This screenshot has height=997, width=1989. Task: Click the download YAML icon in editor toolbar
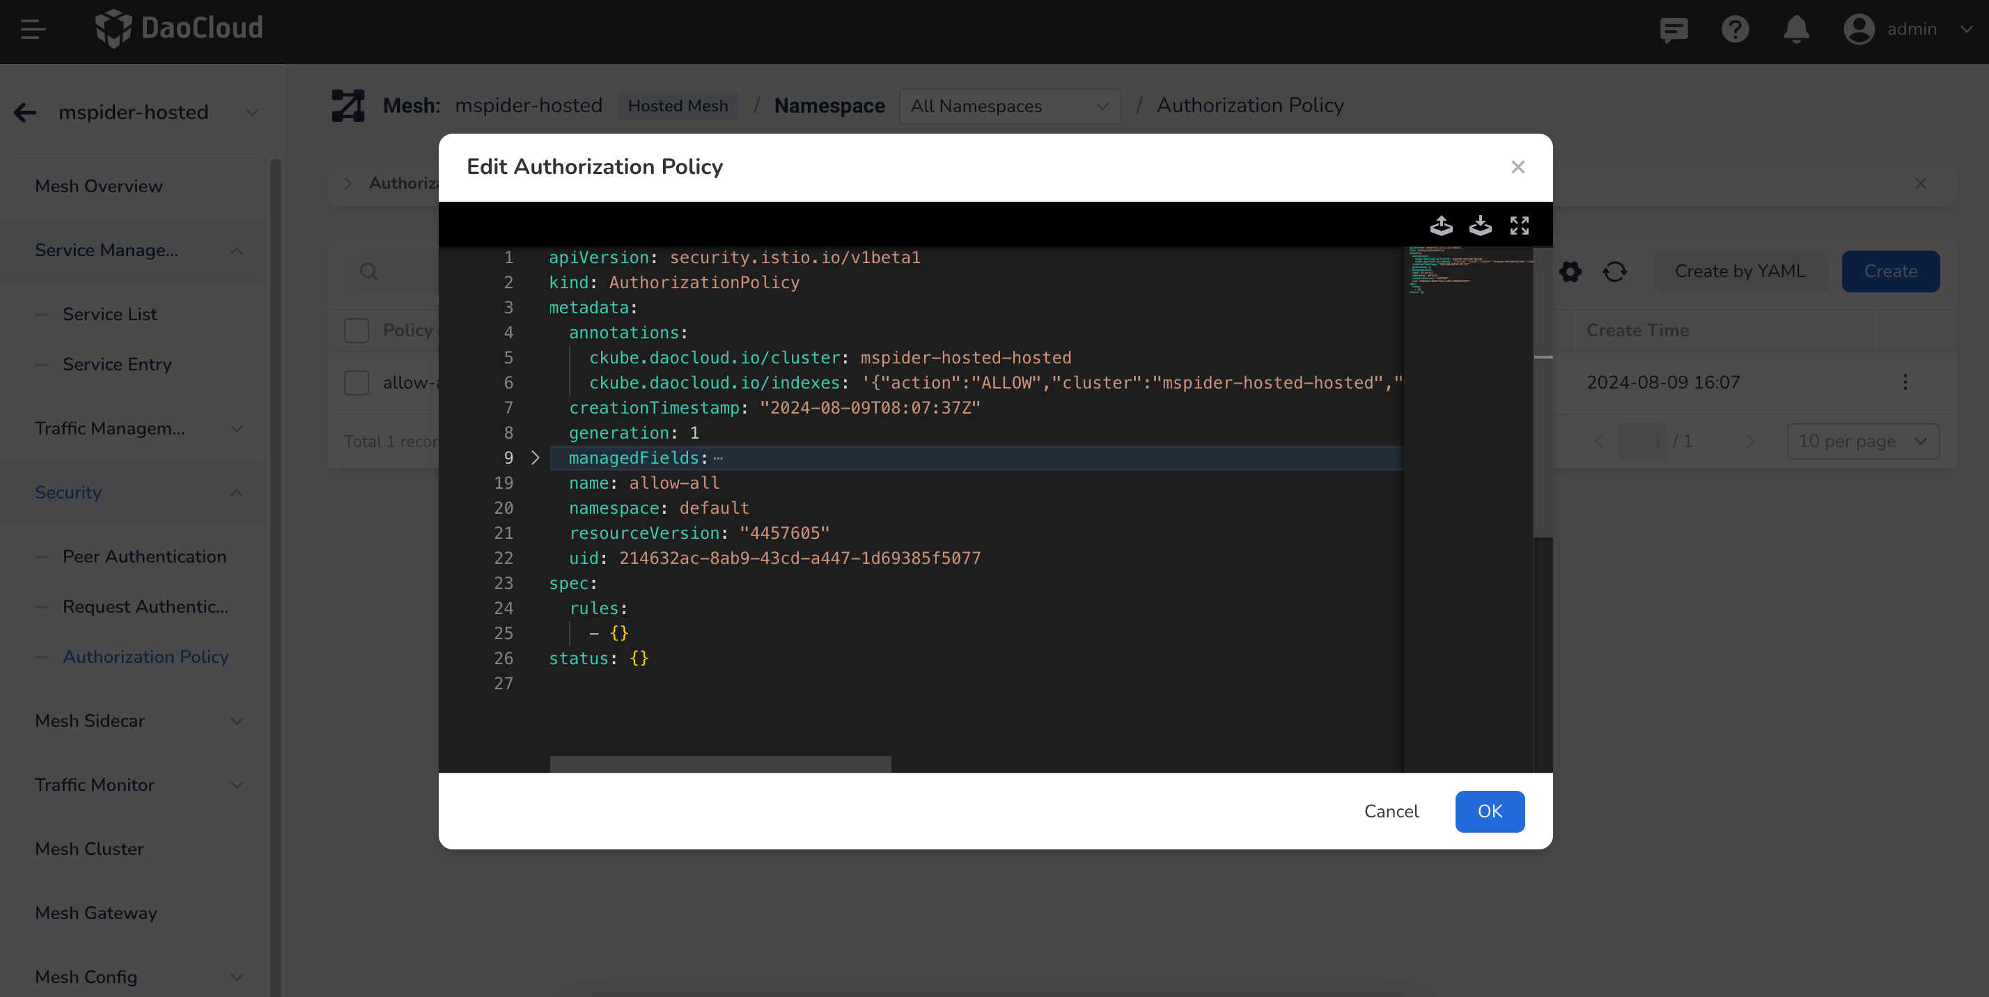click(x=1480, y=226)
